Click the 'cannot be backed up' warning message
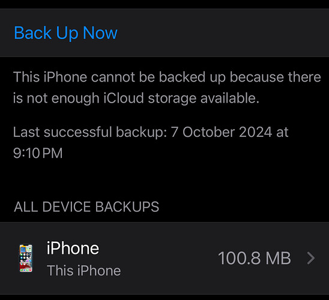This screenshot has width=329, height=300. [167, 88]
